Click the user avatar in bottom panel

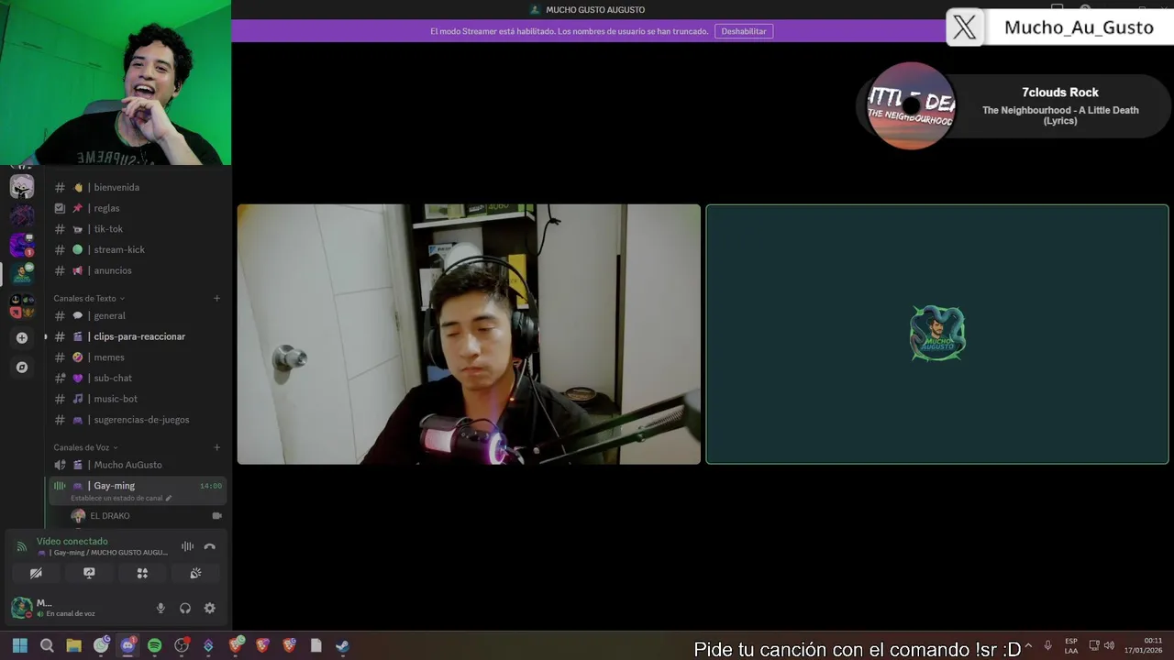pos(21,608)
